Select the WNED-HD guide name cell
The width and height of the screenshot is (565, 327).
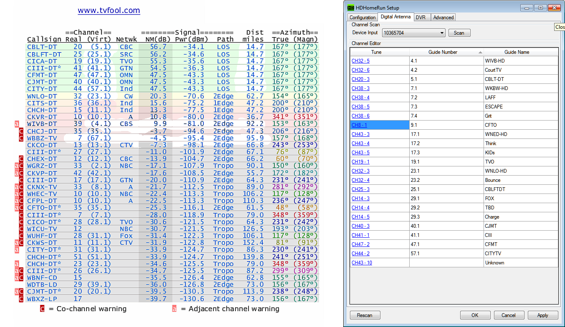(x=521, y=134)
